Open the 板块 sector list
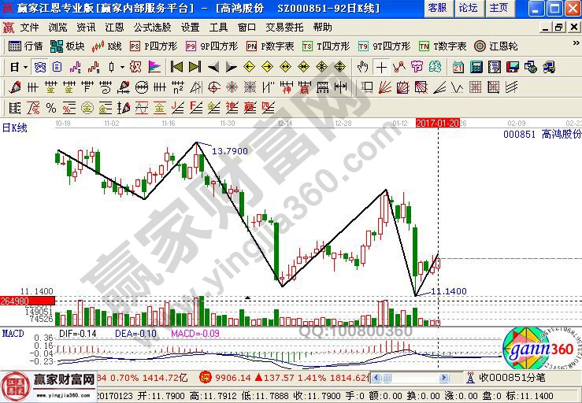Screen dimensions: 582x403 pyautogui.click(x=68, y=46)
